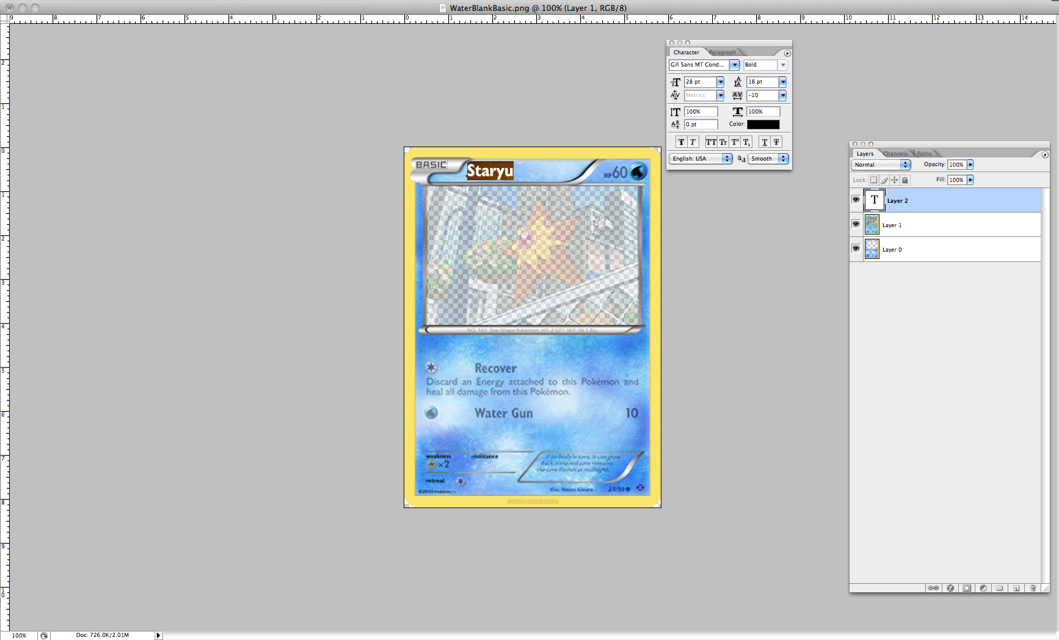The width and height of the screenshot is (1059, 640).
Task: Open Character panel flyout menu
Action: [787, 53]
